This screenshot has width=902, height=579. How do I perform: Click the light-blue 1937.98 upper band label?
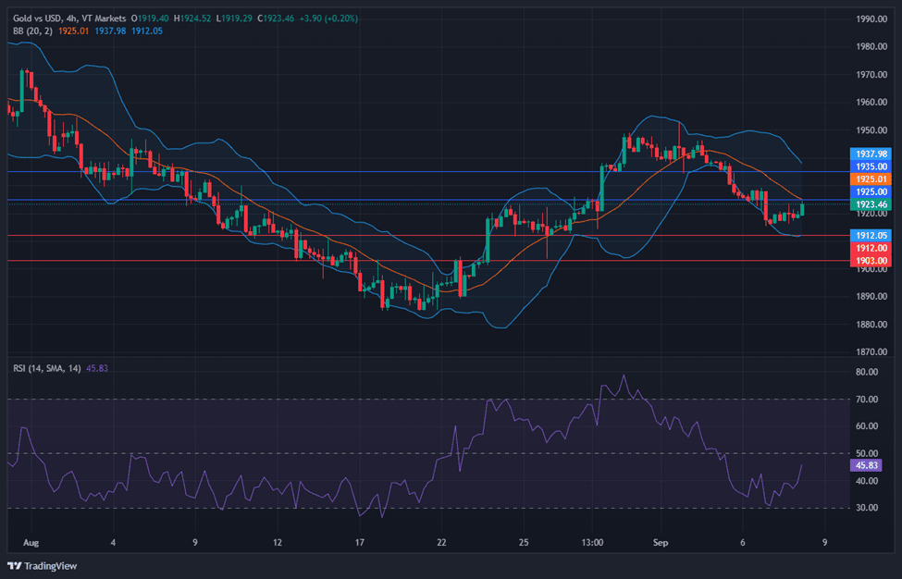coord(870,154)
